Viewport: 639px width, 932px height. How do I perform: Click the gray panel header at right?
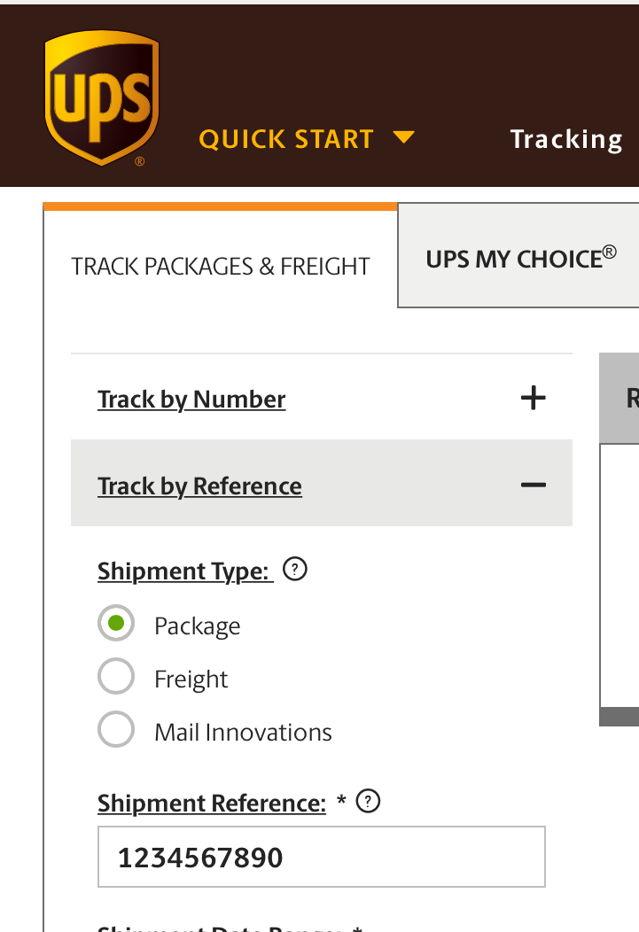click(x=619, y=399)
